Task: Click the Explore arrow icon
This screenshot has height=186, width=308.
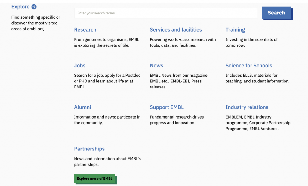Action: 34,7
